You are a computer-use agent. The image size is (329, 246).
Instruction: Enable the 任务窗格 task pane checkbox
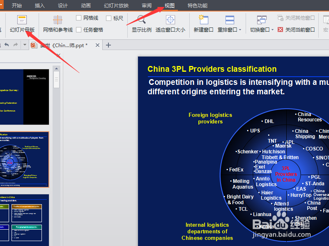coord(79,30)
